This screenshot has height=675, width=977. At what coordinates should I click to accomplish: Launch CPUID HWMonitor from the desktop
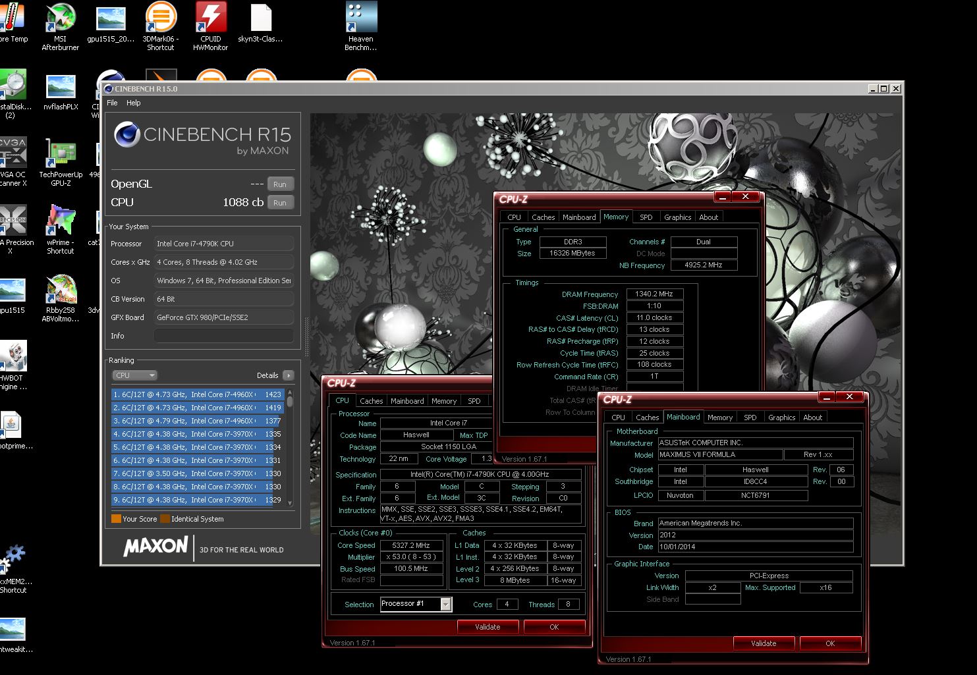pos(210,26)
